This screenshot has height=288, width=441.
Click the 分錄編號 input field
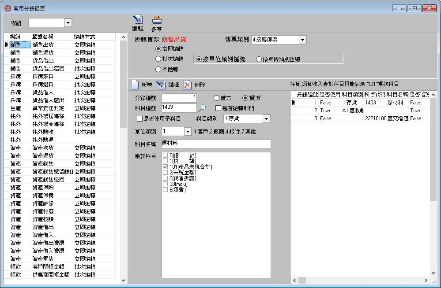pos(179,98)
